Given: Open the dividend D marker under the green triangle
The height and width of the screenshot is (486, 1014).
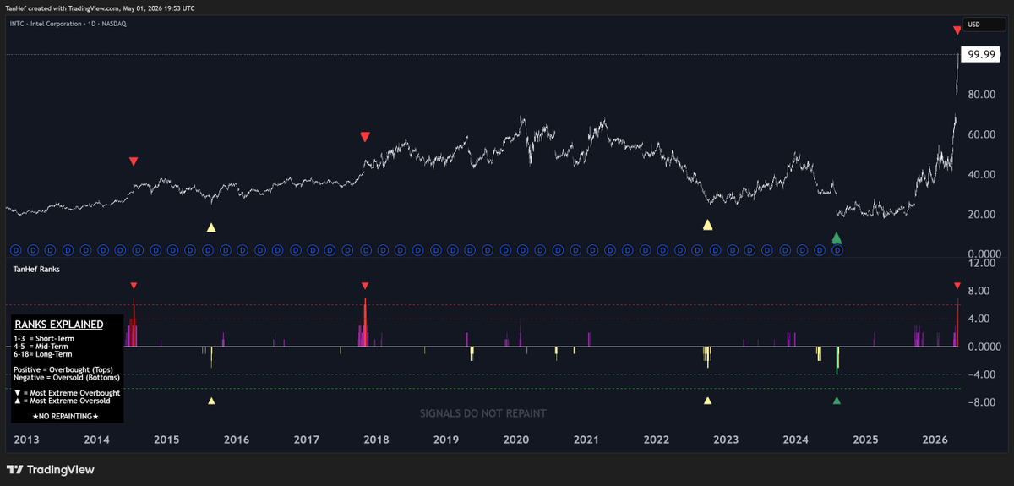Looking at the screenshot, I should point(837,250).
